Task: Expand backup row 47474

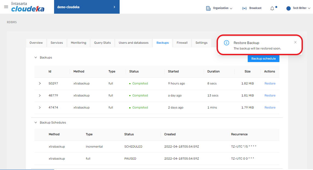Action: coord(40,107)
